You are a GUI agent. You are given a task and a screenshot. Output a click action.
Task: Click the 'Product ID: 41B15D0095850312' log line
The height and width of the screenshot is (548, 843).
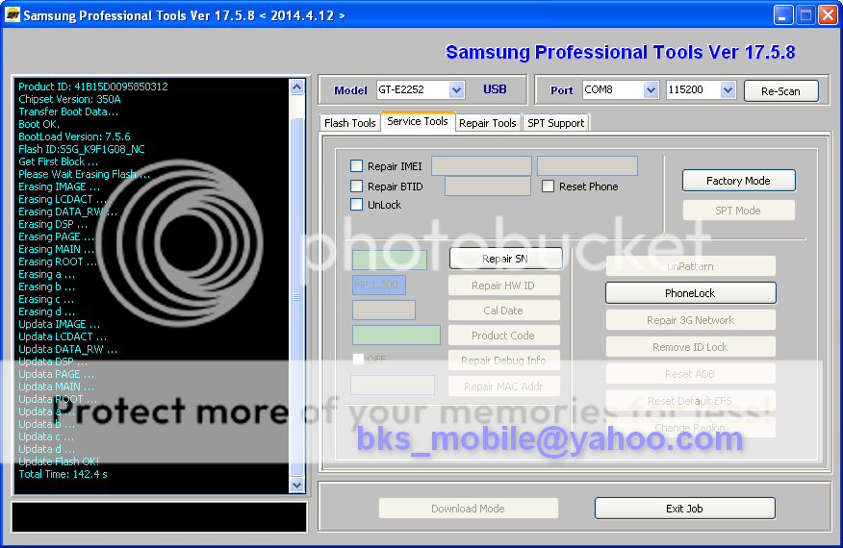(93, 87)
